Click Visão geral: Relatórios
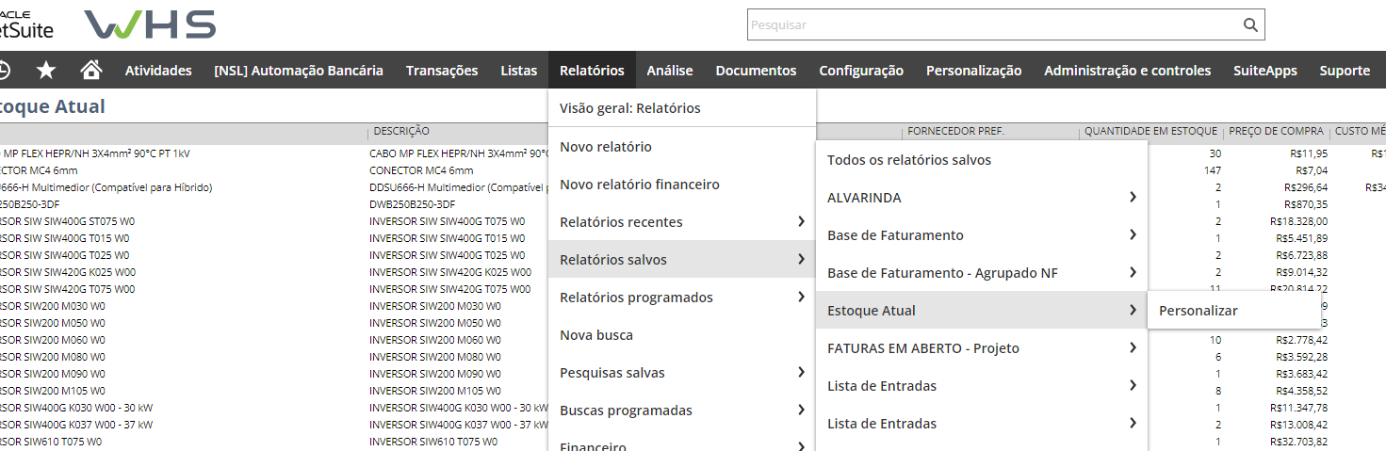 click(x=630, y=108)
